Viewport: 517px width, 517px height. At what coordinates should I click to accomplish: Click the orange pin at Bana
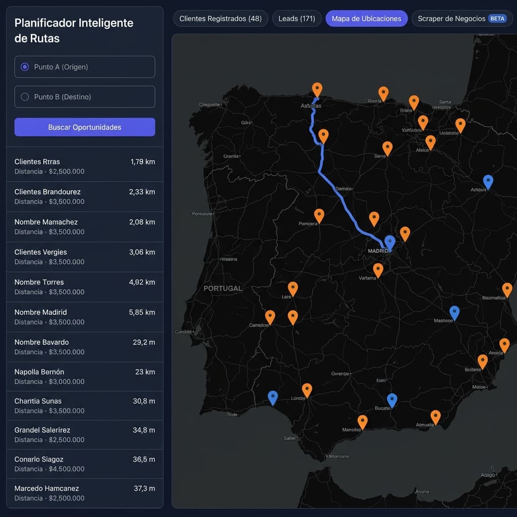click(387, 149)
